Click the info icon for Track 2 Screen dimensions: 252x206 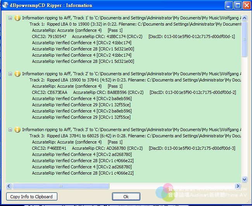(17, 74)
